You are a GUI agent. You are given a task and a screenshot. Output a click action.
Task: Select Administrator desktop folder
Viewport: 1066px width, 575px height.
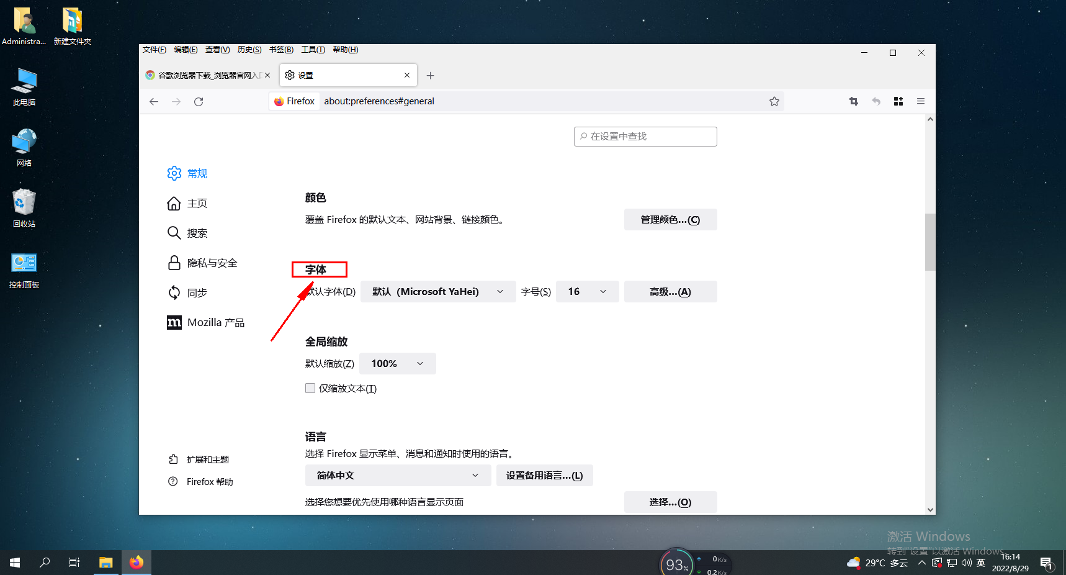24,26
